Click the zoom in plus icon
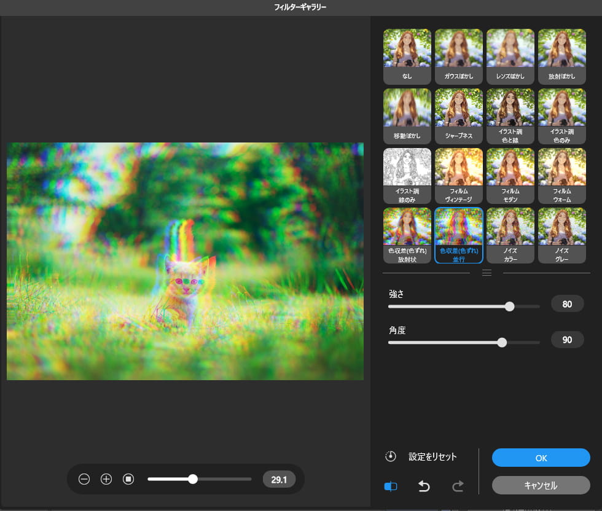 (106, 479)
